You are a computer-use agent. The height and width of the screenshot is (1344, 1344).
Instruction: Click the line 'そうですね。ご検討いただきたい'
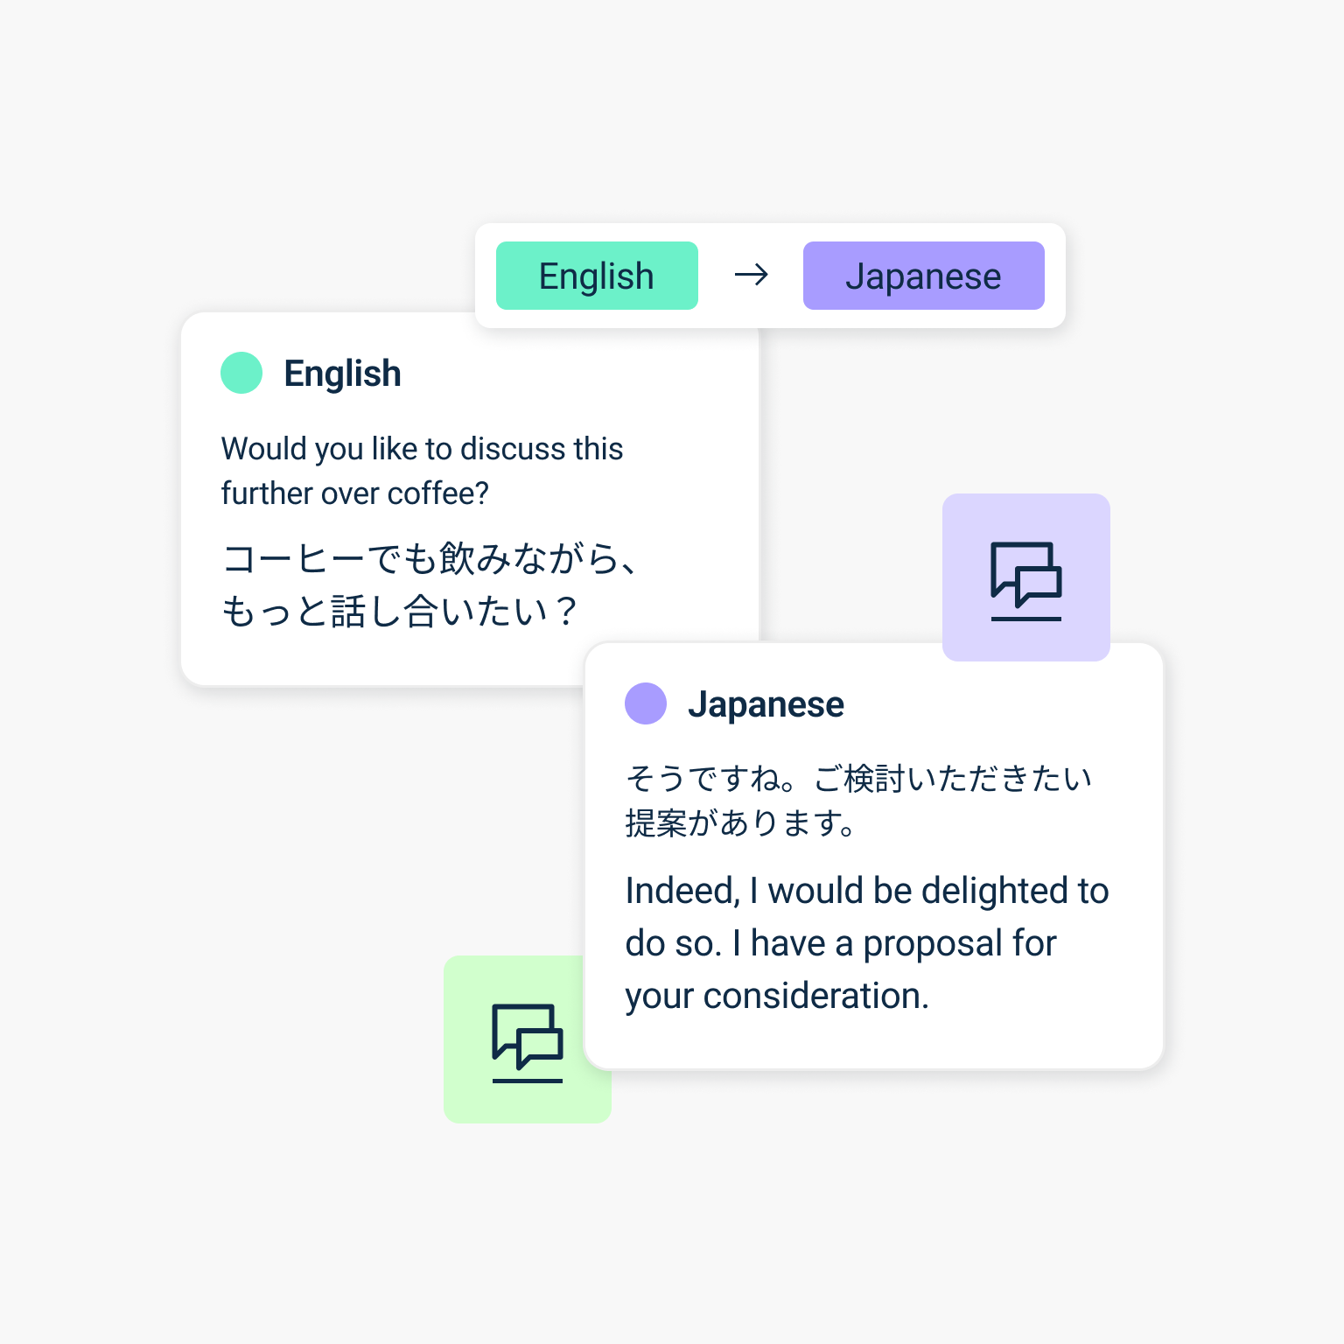(x=858, y=778)
